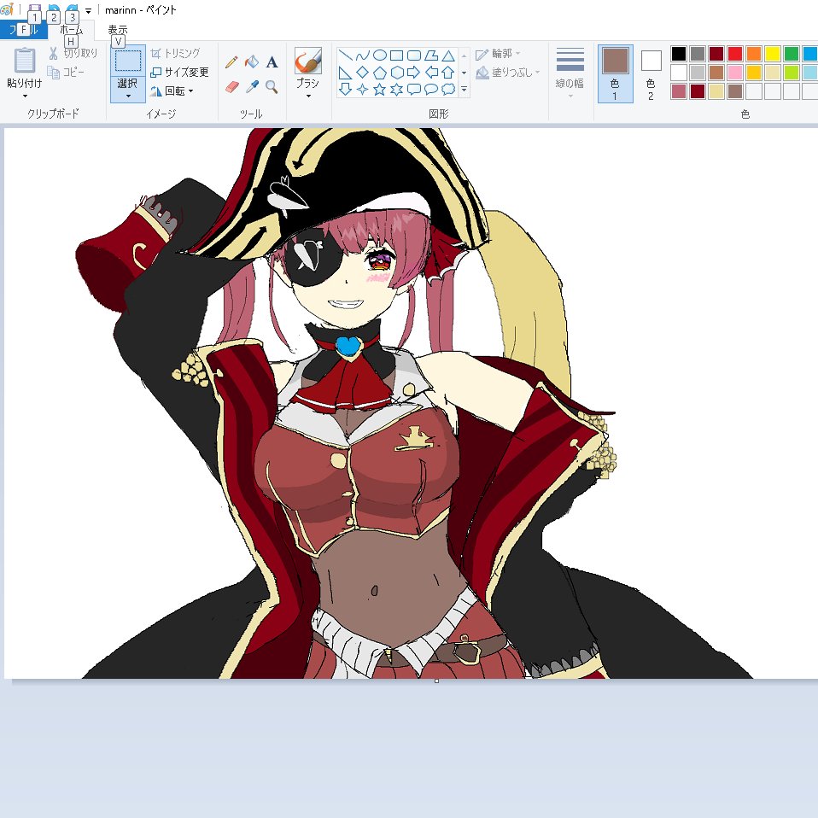This screenshot has height=818, width=818.
Task: Choose the Diamond shape
Action: point(362,73)
